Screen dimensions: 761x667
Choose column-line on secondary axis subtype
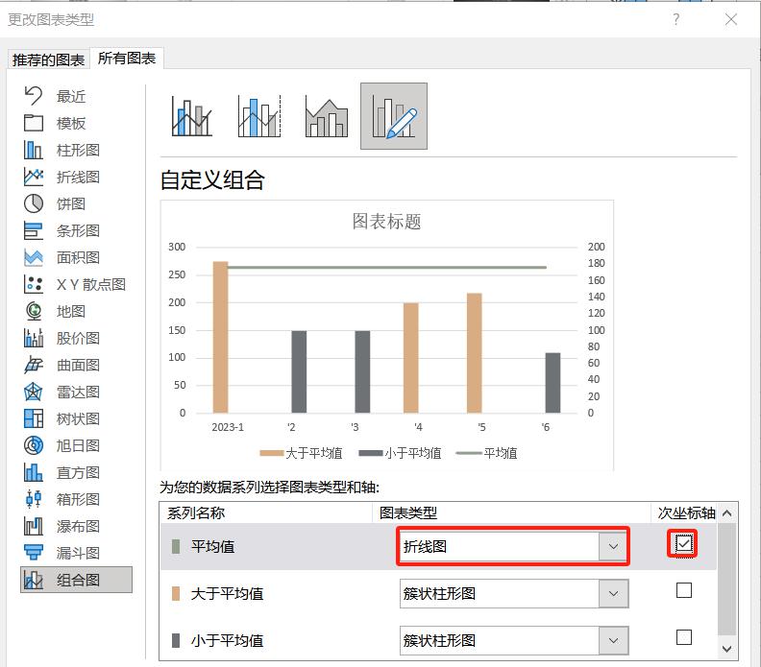259,116
